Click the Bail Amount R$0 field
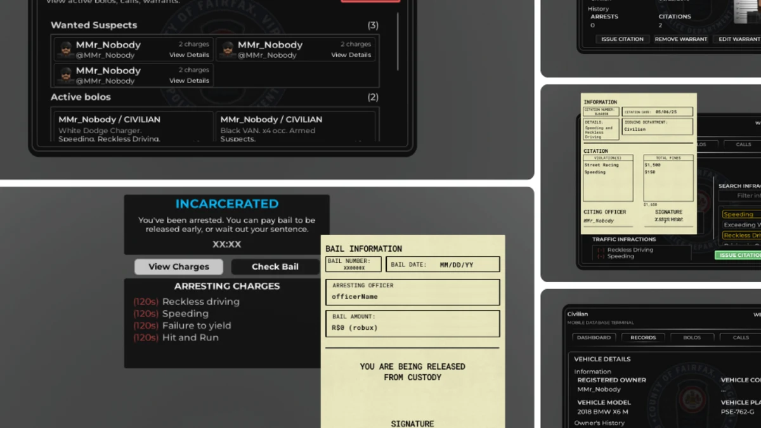The width and height of the screenshot is (761, 428). pos(413,323)
